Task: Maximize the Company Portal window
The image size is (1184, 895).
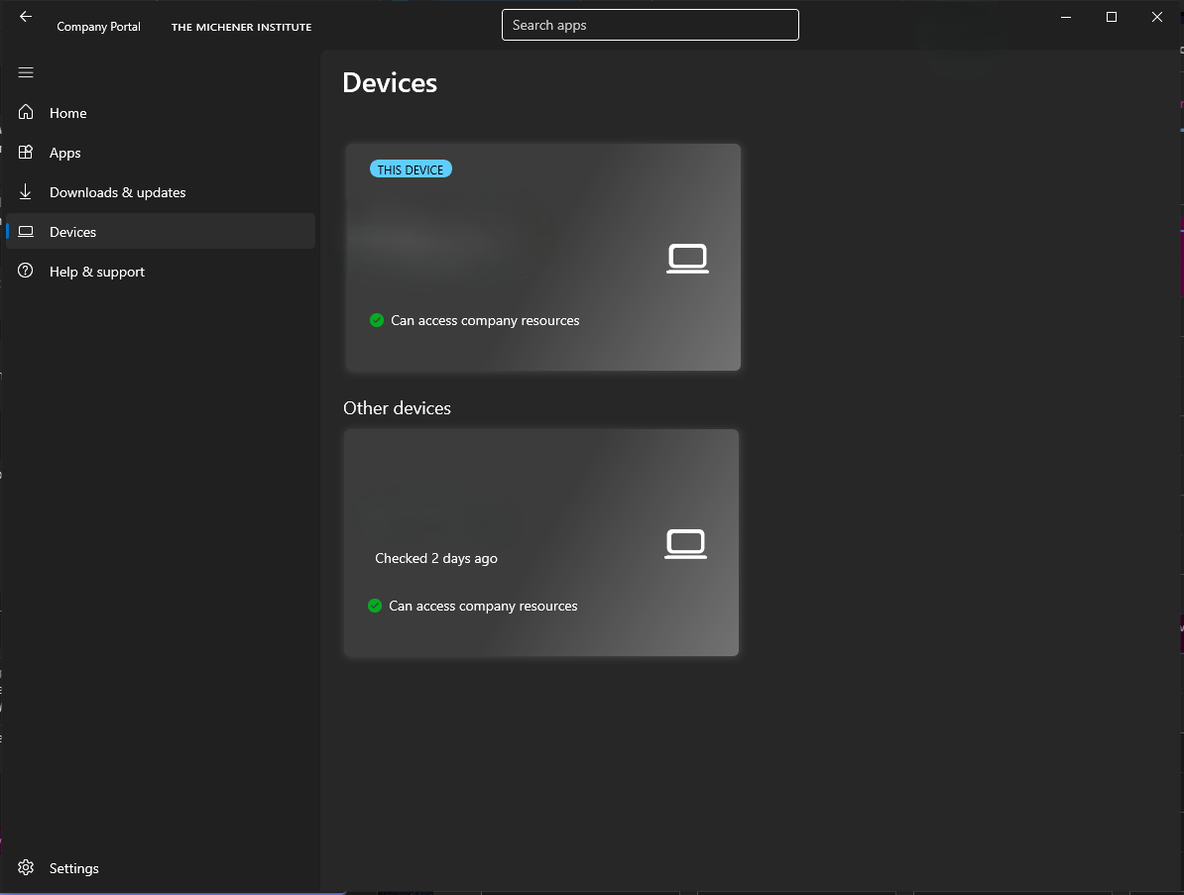Action: pyautogui.click(x=1112, y=17)
